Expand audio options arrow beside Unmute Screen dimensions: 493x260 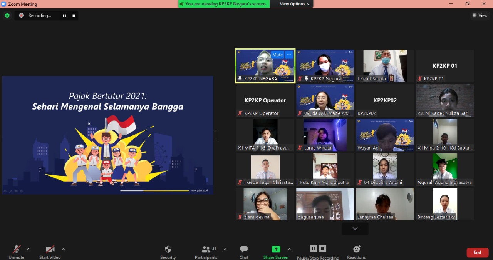[28, 249]
